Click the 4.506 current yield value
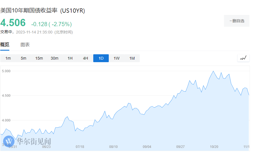 pyautogui.click(x=13, y=23)
